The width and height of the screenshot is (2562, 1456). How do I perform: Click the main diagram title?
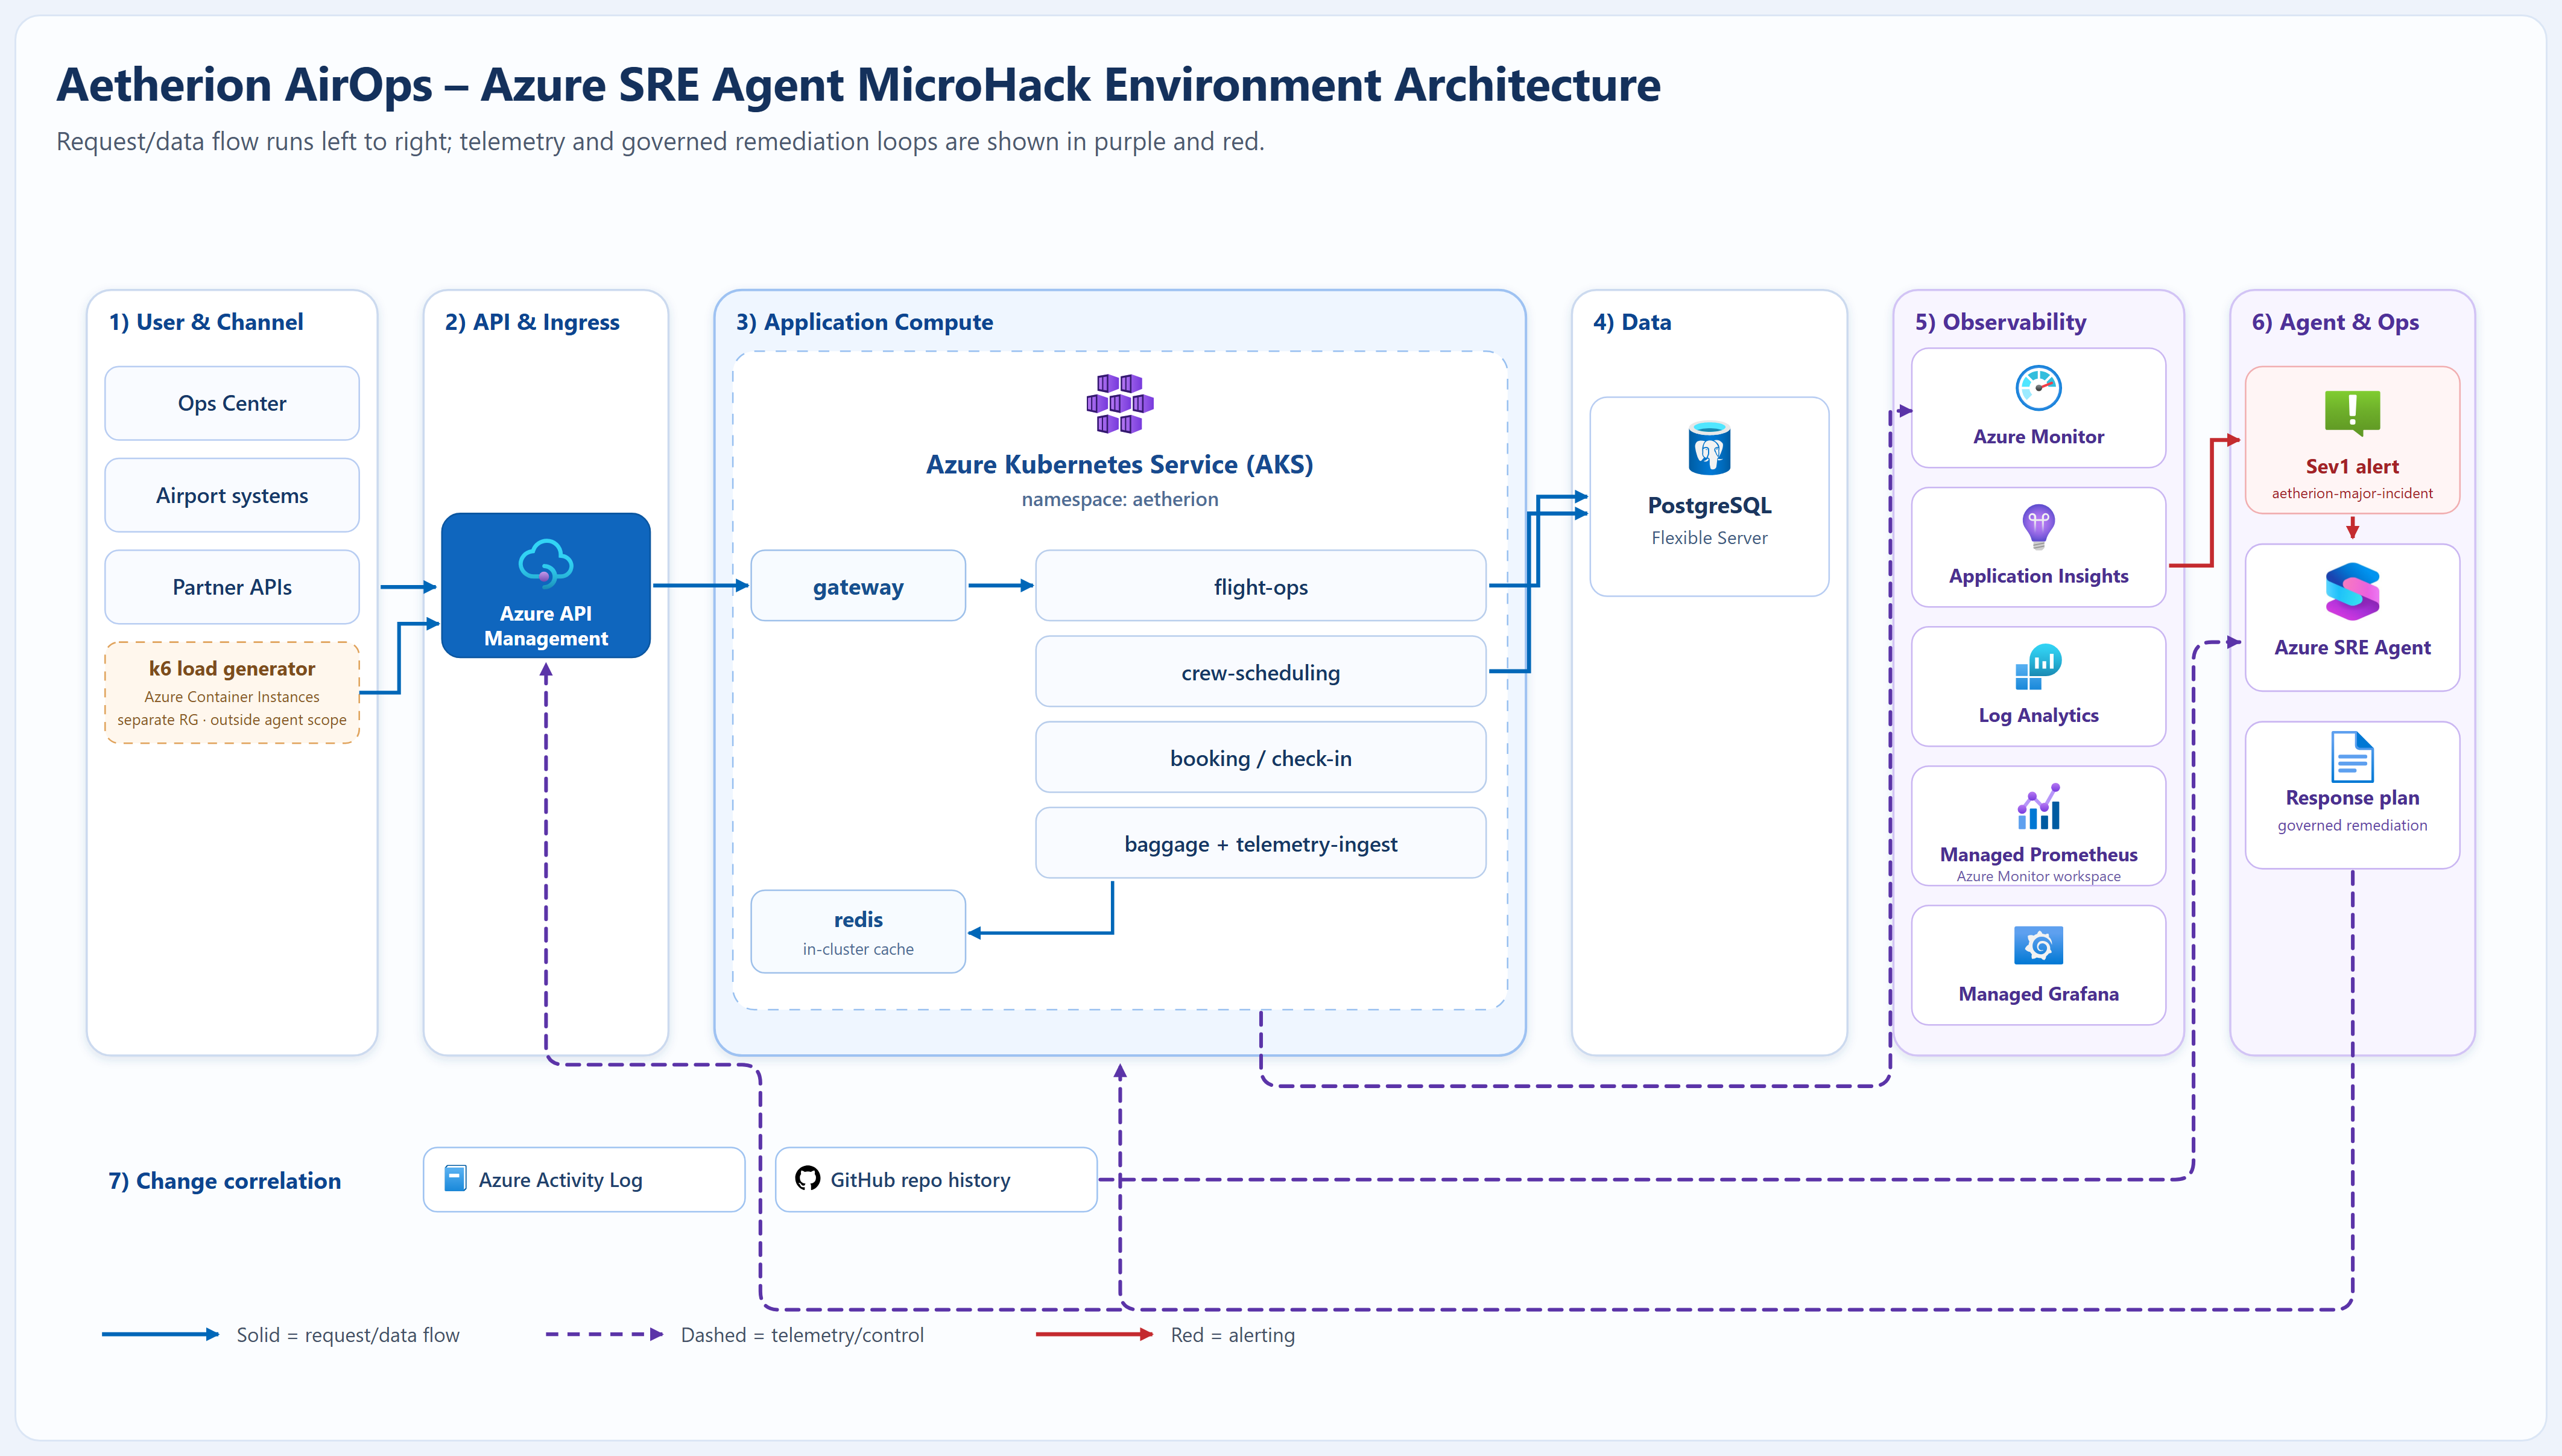pos(858,85)
